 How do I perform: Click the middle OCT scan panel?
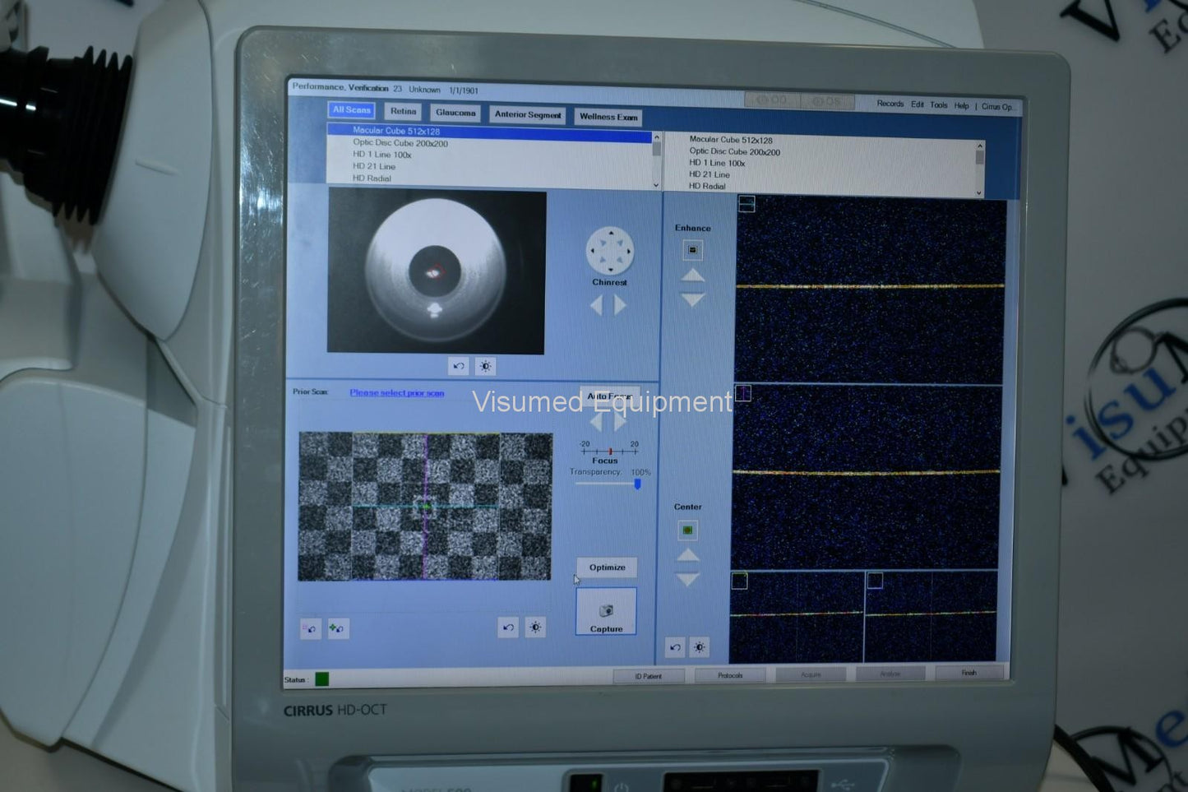867,476
